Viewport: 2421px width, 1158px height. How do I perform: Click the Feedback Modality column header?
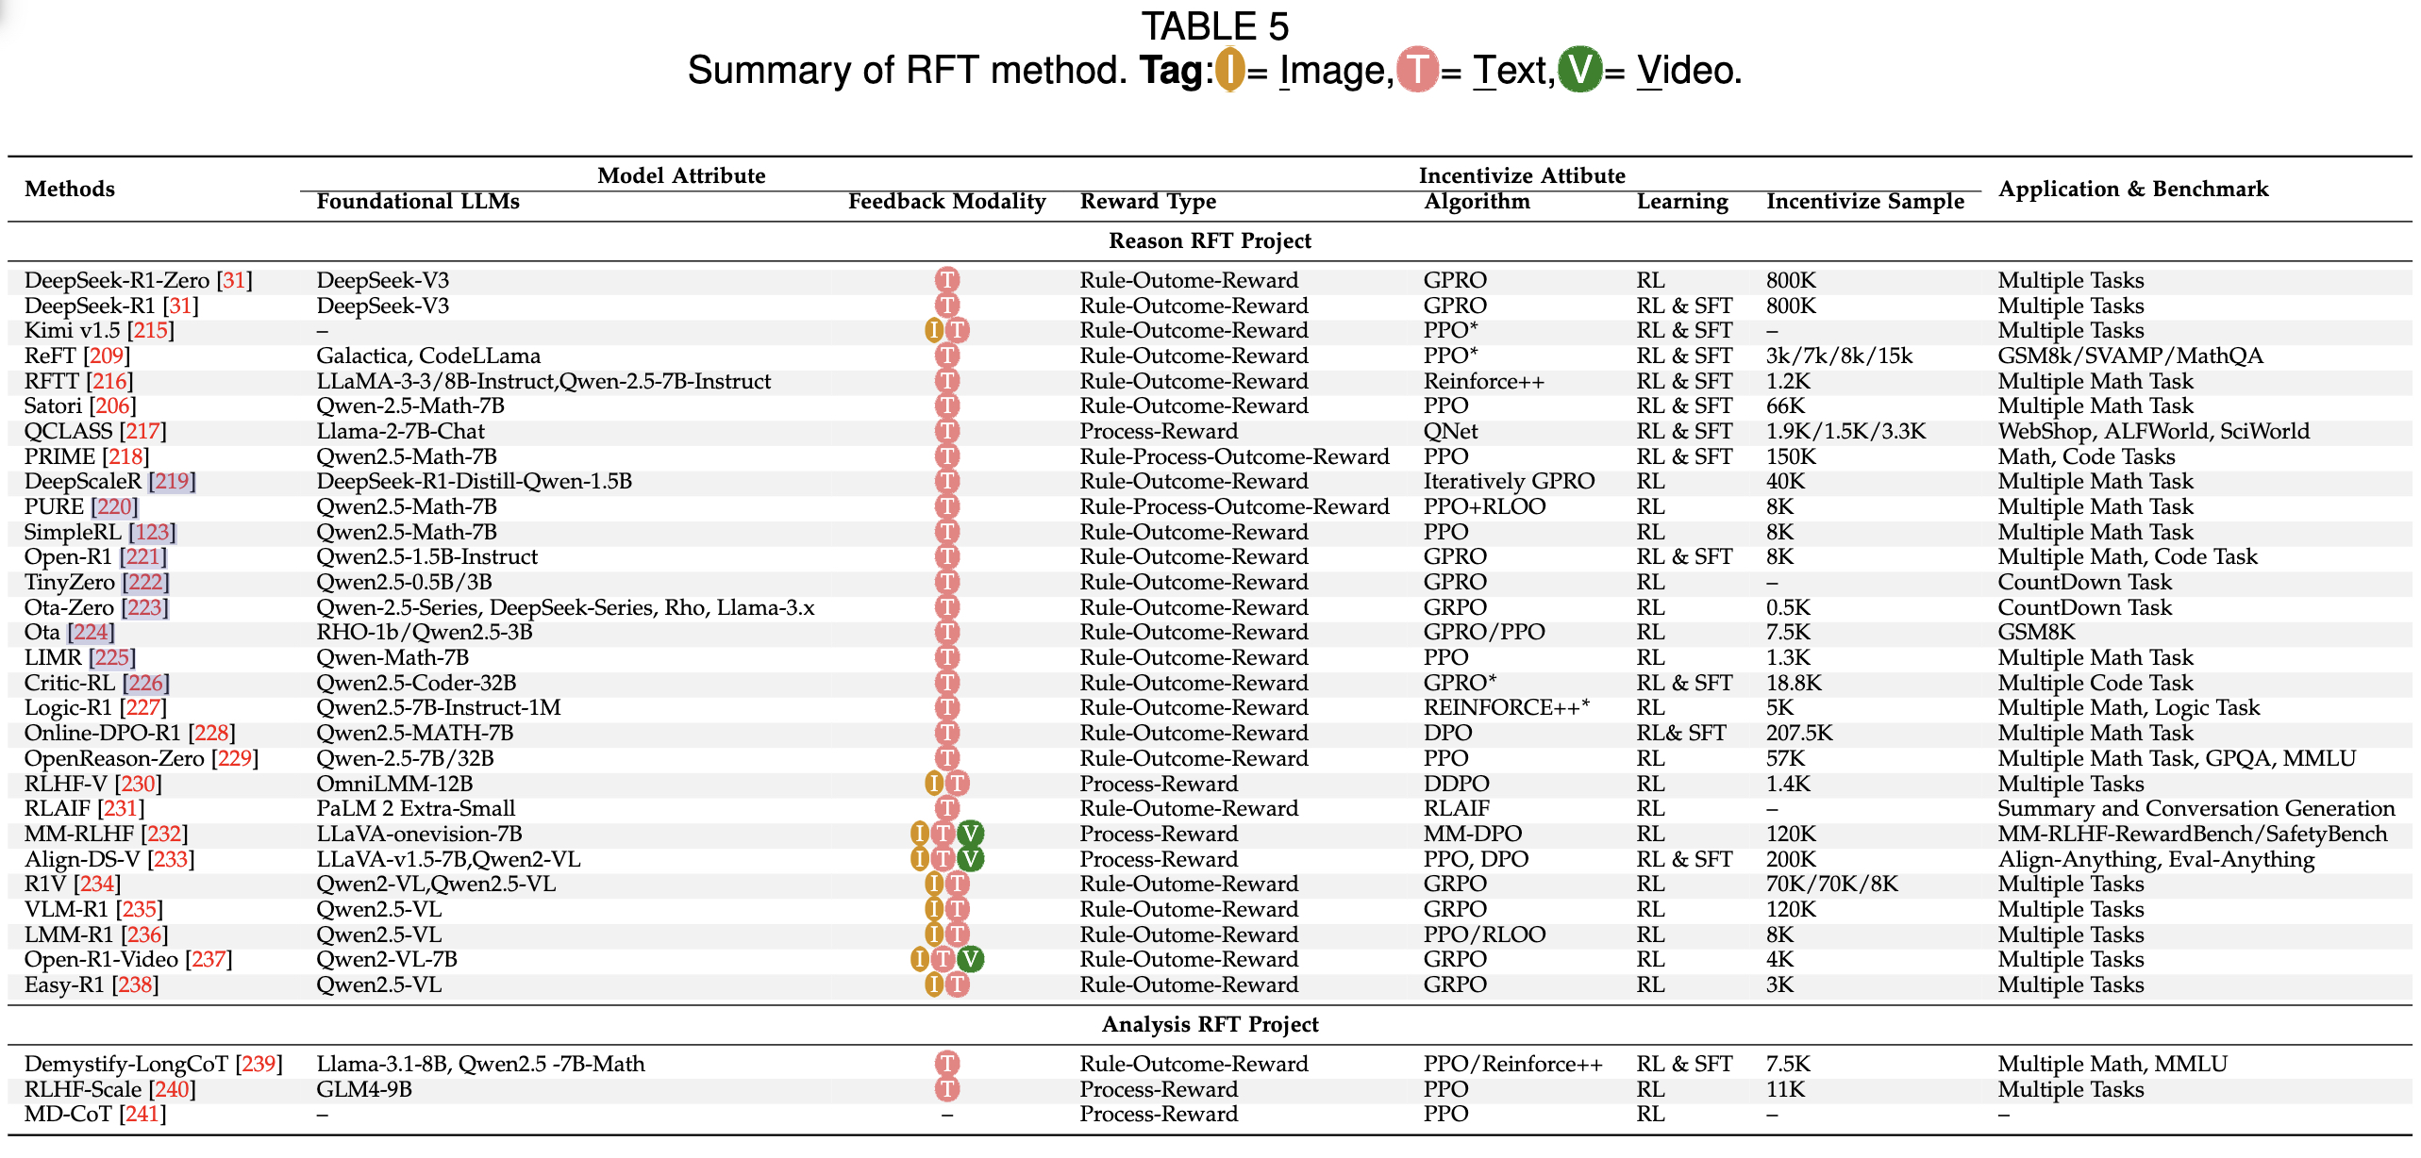(x=946, y=201)
